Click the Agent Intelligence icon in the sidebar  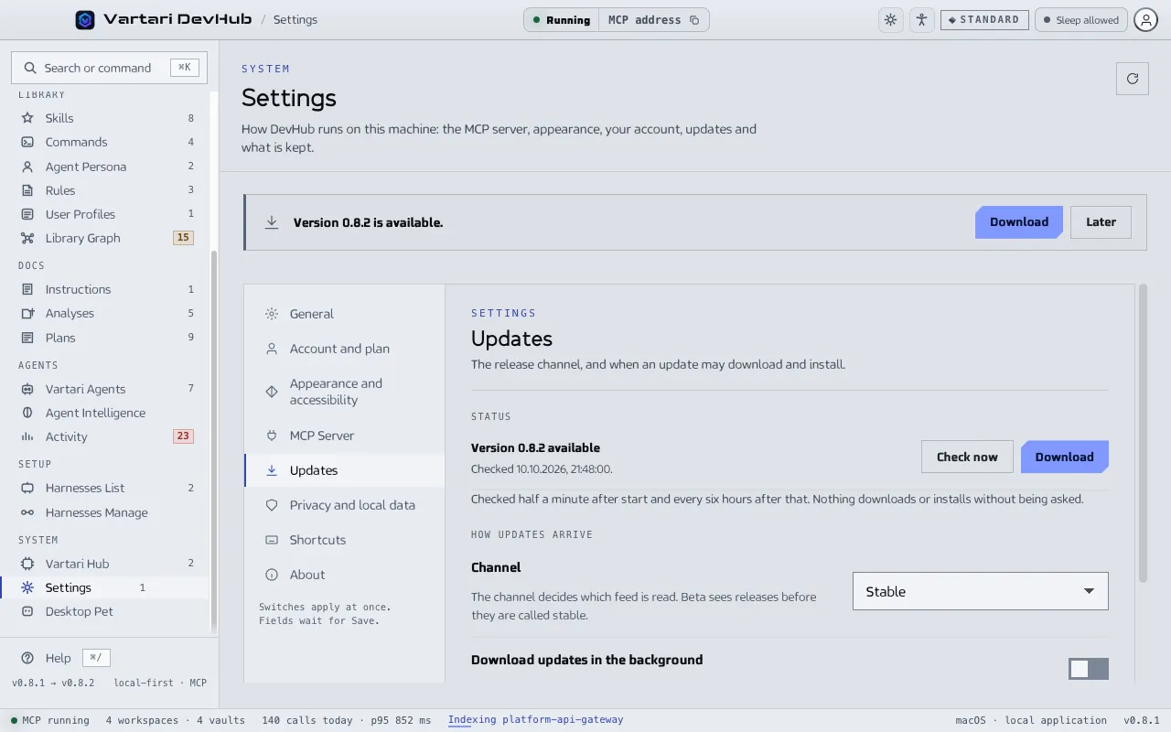tap(27, 413)
